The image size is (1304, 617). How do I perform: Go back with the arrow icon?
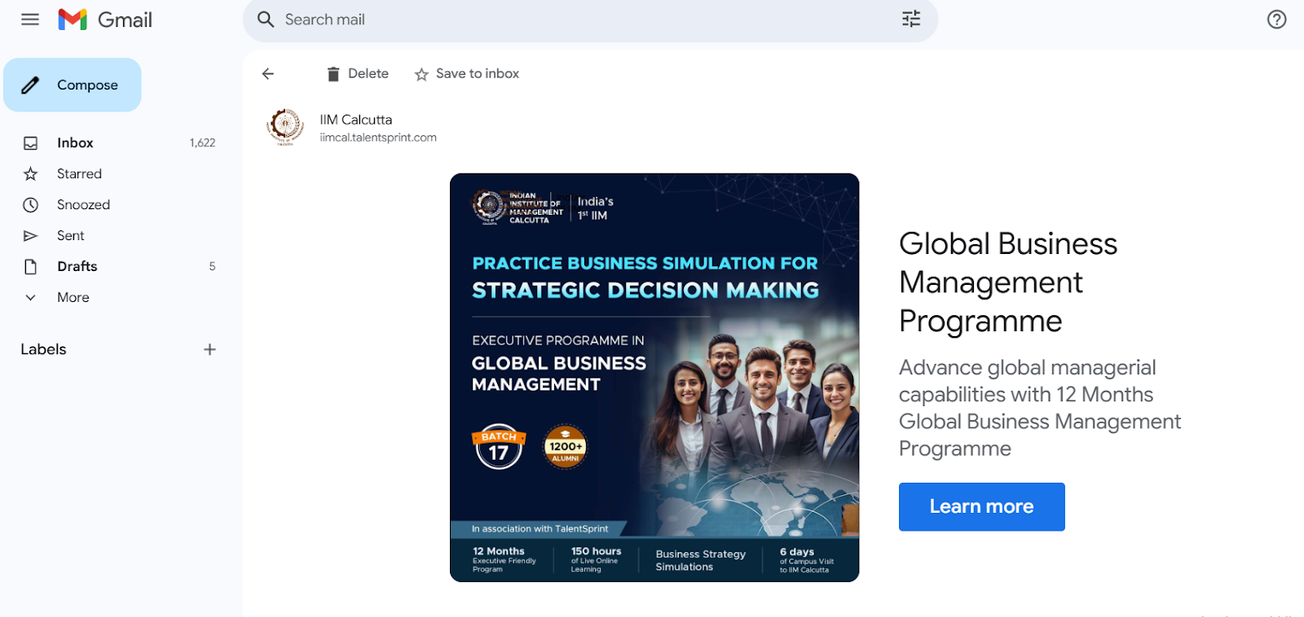pyautogui.click(x=268, y=74)
